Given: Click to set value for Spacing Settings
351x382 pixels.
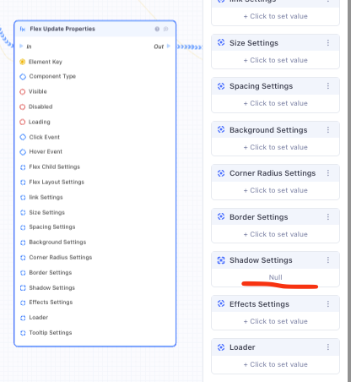Looking at the screenshot, I should click(x=276, y=103).
